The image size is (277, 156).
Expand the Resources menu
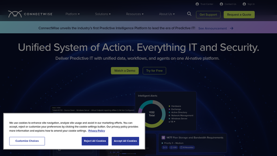pos(135,14)
